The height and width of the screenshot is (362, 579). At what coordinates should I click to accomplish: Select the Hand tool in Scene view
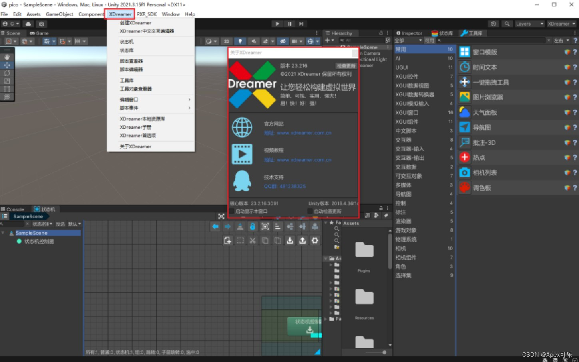pos(7,57)
